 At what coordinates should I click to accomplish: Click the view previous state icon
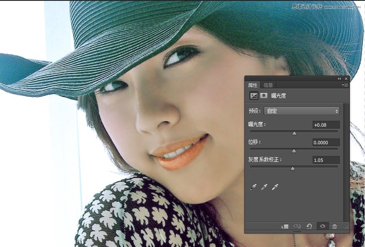coord(297,226)
